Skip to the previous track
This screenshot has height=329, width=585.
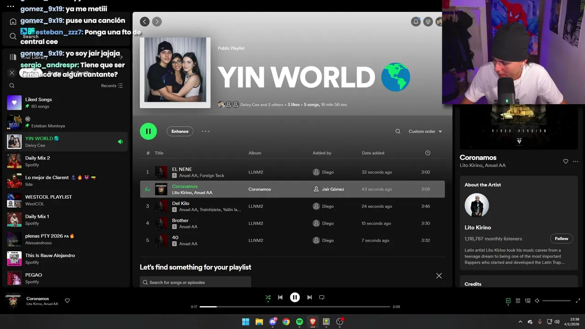click(x=280, y=297)
